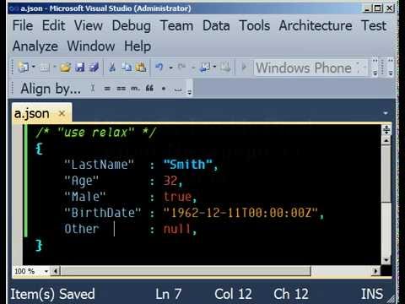Click the Redo arrow icon

[182, 68]
